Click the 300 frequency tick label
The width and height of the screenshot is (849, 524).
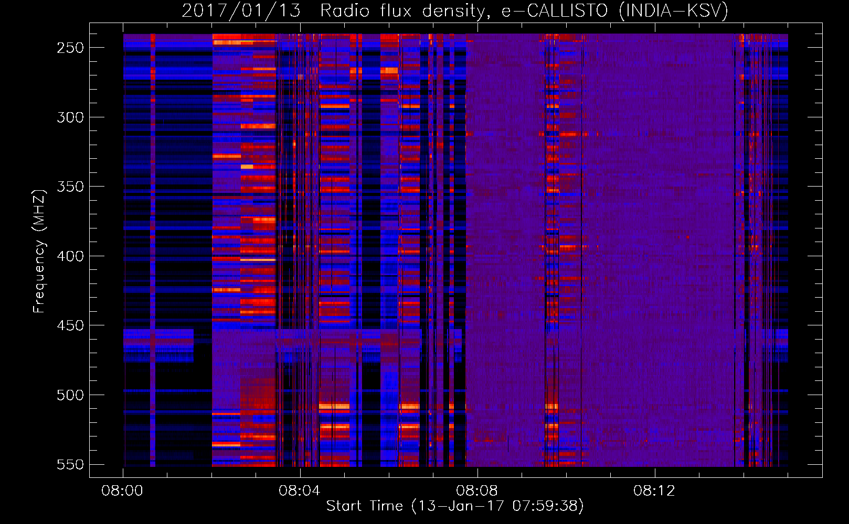[70, 117]
